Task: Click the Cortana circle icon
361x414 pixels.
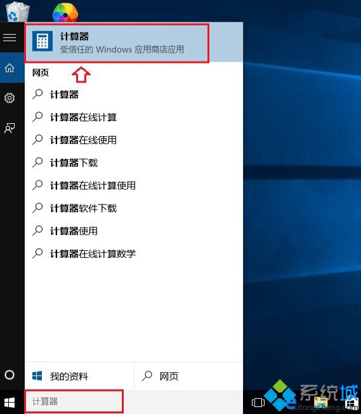Action: (10, 375)
